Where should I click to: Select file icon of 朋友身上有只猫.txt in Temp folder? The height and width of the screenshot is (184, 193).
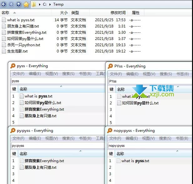[x=4, y=26]
